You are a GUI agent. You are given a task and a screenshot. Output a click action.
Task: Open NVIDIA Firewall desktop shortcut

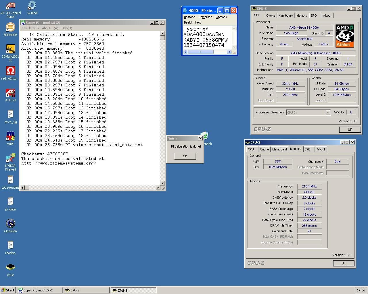coord(10,158)
